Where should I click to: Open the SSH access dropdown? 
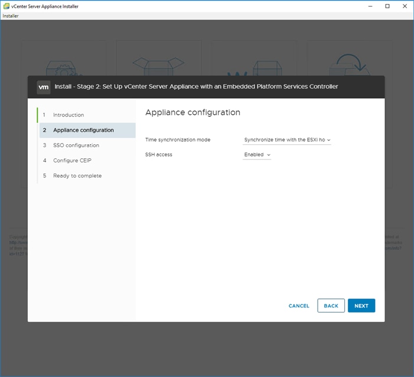coord(257,155)
